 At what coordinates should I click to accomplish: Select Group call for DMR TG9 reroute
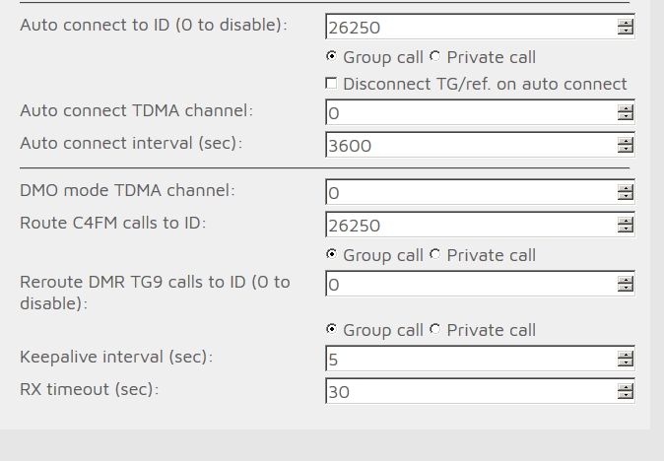(331, 329)
